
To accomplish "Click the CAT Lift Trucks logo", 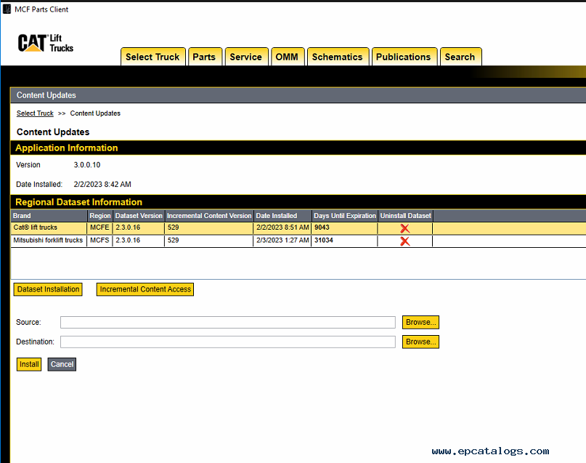I will click(45, 43).
